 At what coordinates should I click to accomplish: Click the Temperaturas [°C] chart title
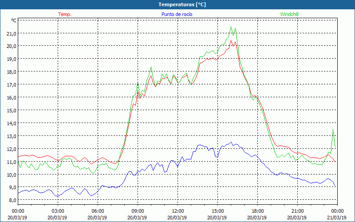pyautogui.click(x=182, y=4)
